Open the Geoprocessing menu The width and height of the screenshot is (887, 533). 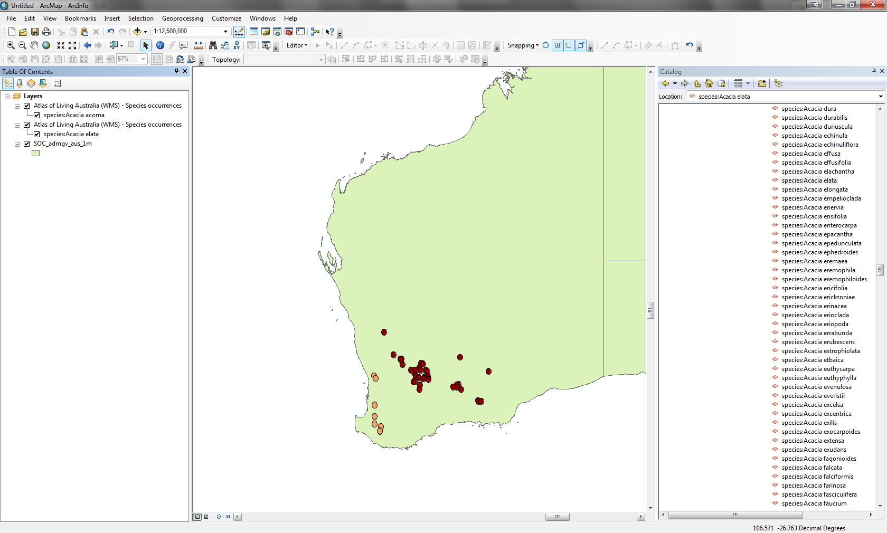[182, 18]
